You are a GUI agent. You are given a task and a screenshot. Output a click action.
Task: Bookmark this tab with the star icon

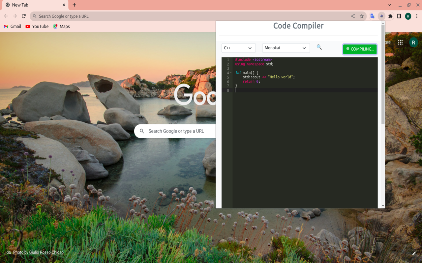pyautogui.click(x=362, y=16)
